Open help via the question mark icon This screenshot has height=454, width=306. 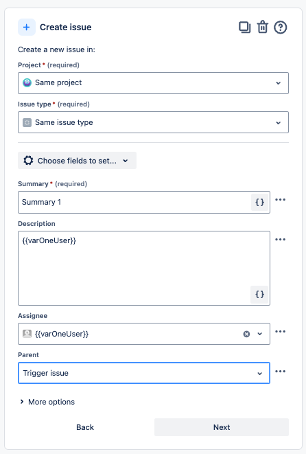tap(280, 27)
